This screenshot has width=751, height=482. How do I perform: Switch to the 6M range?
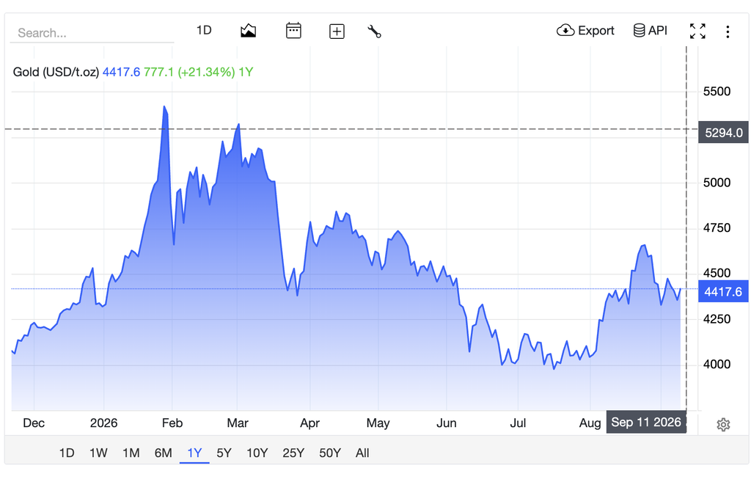point(163,453)
